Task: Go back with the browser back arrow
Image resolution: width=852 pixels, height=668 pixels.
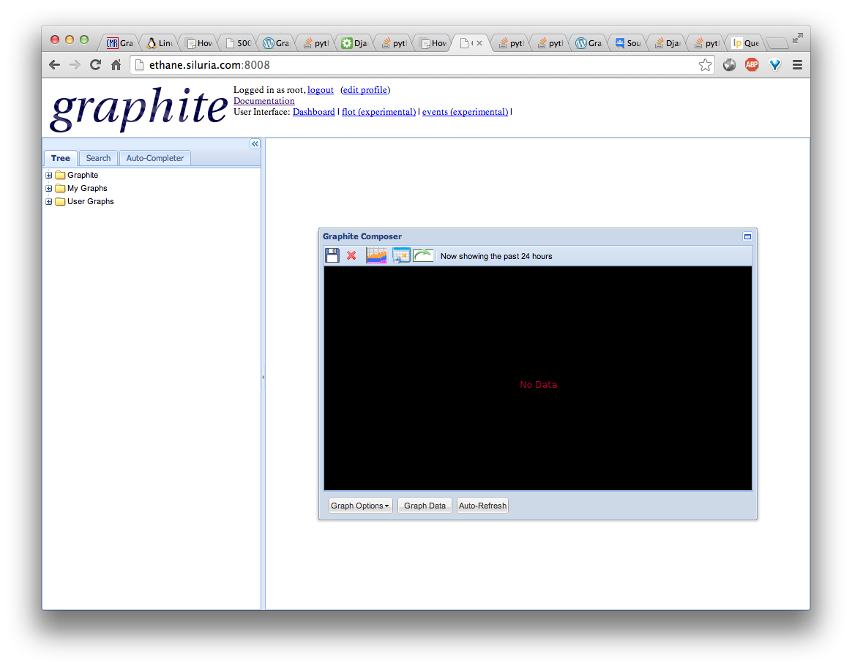Action: point(54,65)
